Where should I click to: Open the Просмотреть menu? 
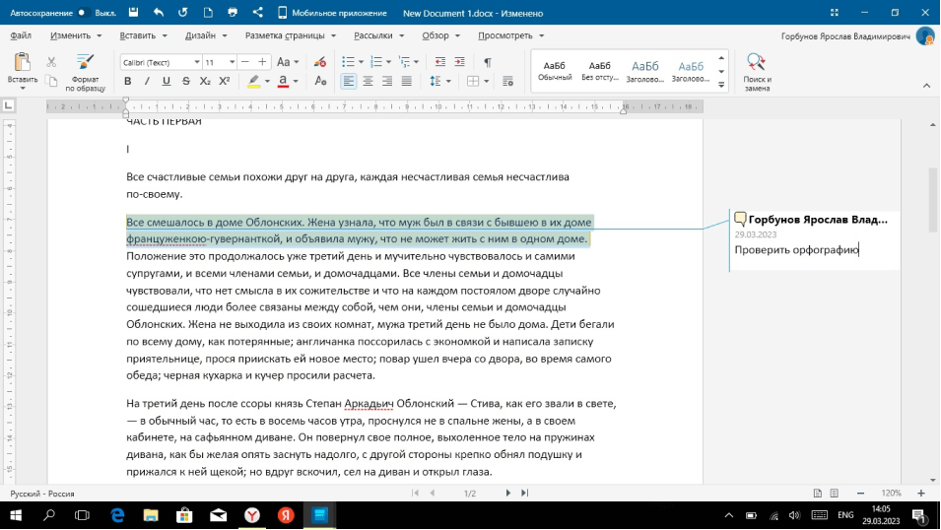point(510,35)
